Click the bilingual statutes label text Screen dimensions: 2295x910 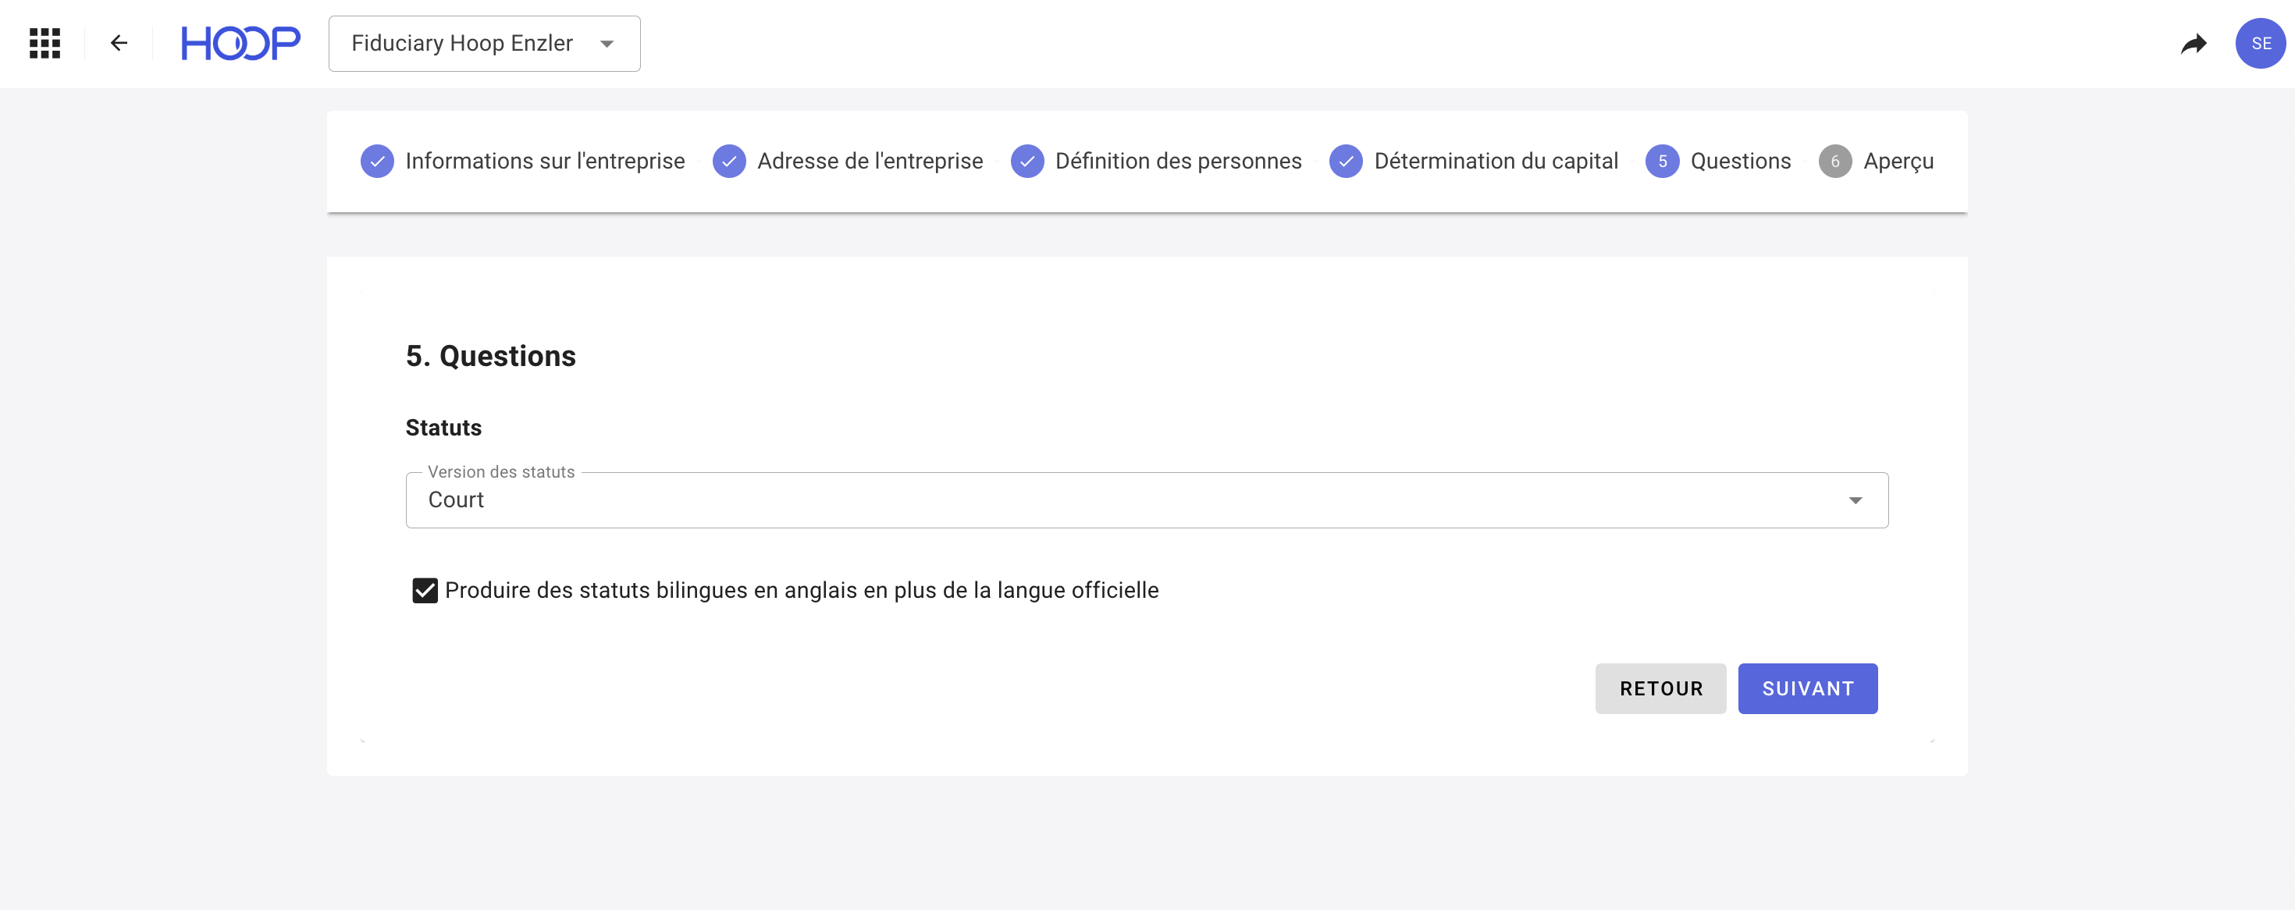coord(801,590)
